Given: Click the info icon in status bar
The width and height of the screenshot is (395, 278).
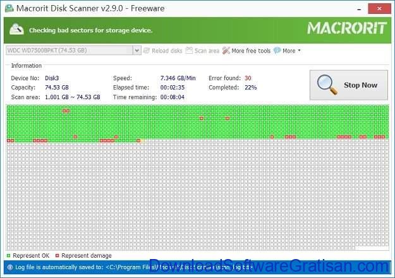Looking at the screenshot, I should [x=10, y=267].
